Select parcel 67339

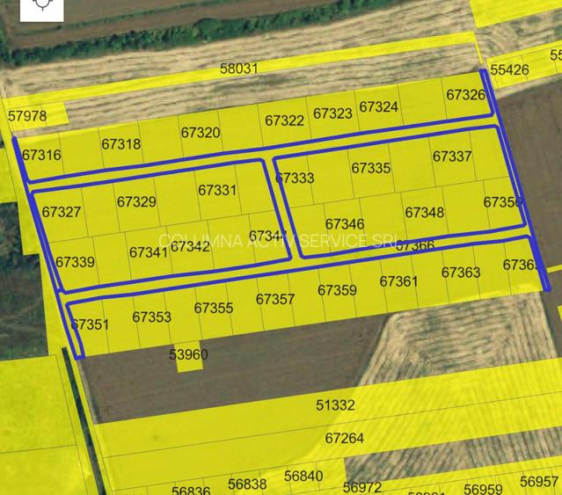75,262
